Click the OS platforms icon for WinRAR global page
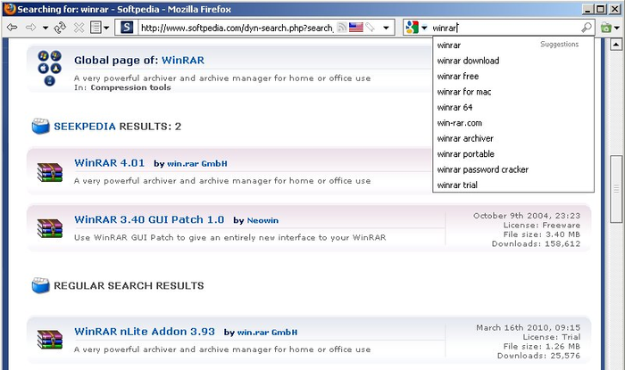 (x=49, y=68)
